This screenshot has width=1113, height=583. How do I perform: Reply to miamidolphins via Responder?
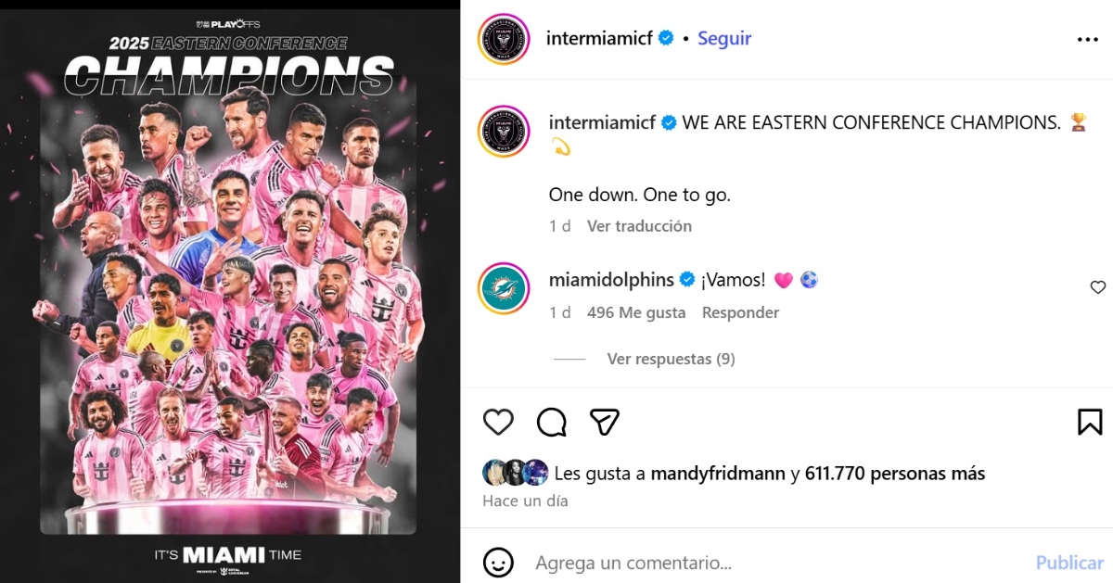coord(740,312)
